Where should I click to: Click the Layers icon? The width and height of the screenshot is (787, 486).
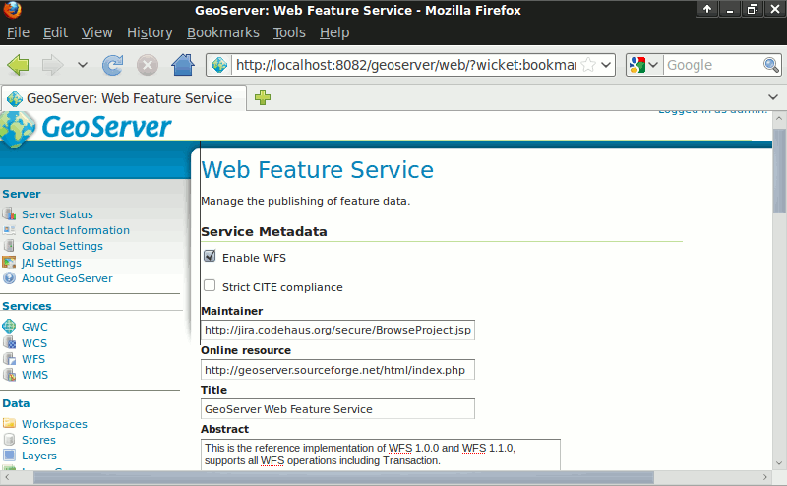[x=9, y=456]
